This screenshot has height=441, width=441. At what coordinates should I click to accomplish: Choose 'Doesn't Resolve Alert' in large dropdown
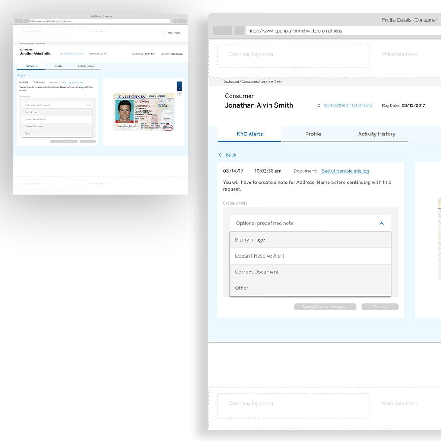tap(310, 256)
